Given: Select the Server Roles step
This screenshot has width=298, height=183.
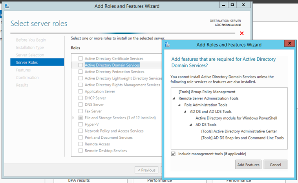Looking at the screenshot, I should tap(37, 62).
